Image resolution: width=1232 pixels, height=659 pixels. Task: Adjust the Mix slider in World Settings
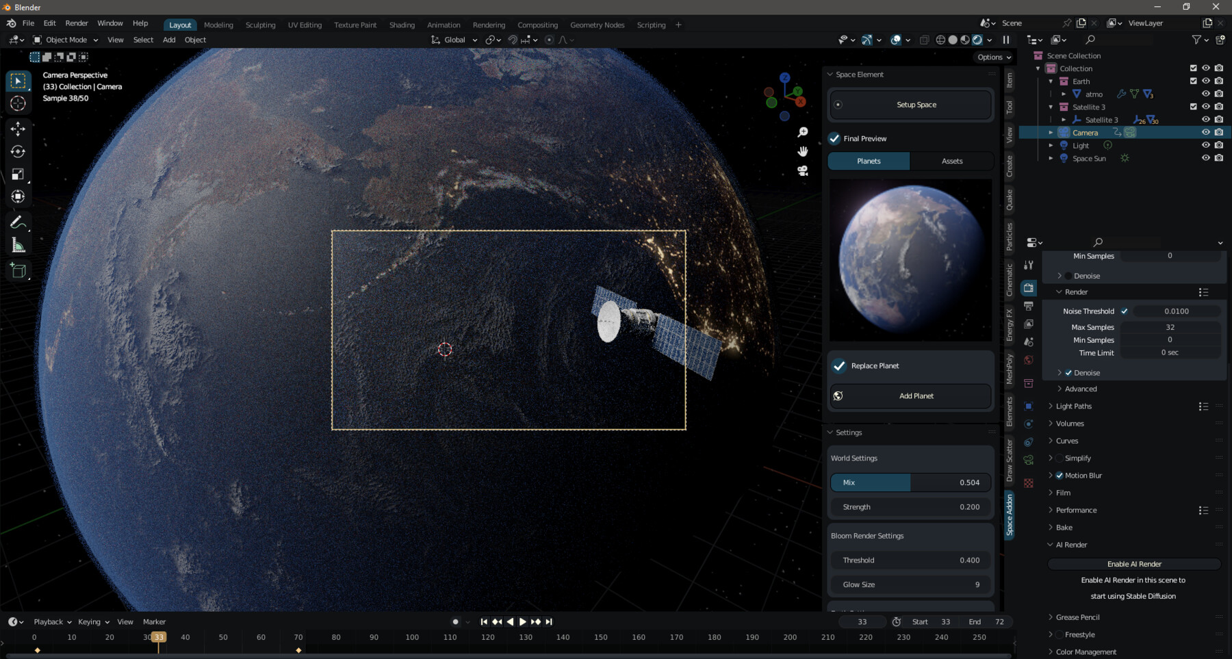pos(910,482)
